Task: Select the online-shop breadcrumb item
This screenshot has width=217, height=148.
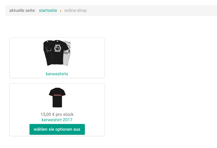Action: point(75,11)
